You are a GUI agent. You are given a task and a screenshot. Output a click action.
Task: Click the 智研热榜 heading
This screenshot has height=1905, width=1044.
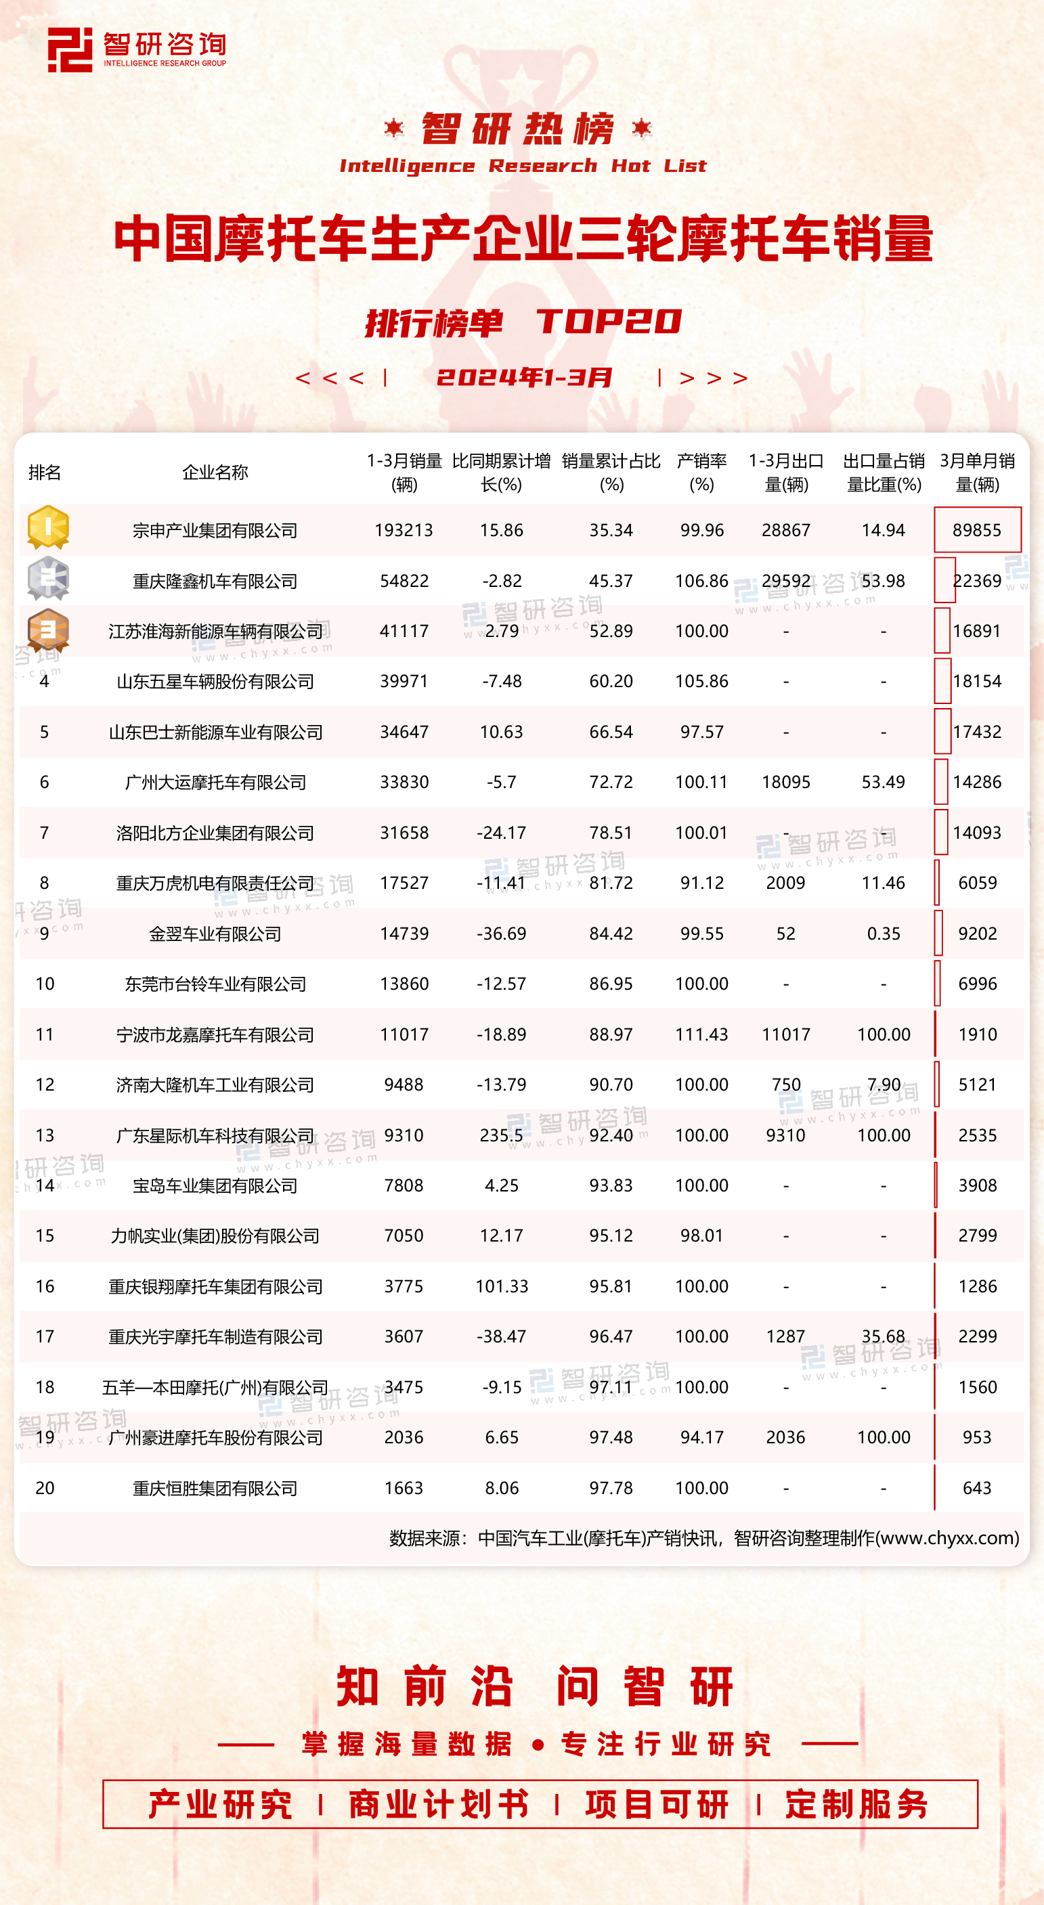pyautogui.click(x=517, y=129)
